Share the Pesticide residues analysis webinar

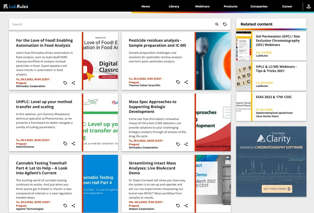[186, 82]
